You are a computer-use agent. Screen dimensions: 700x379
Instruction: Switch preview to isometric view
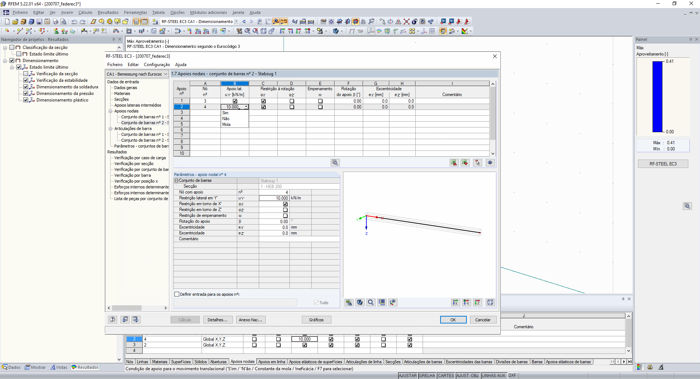click(490, 302)
